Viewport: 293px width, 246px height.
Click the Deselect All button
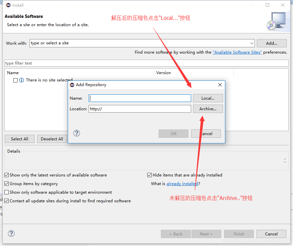[52, 139]
